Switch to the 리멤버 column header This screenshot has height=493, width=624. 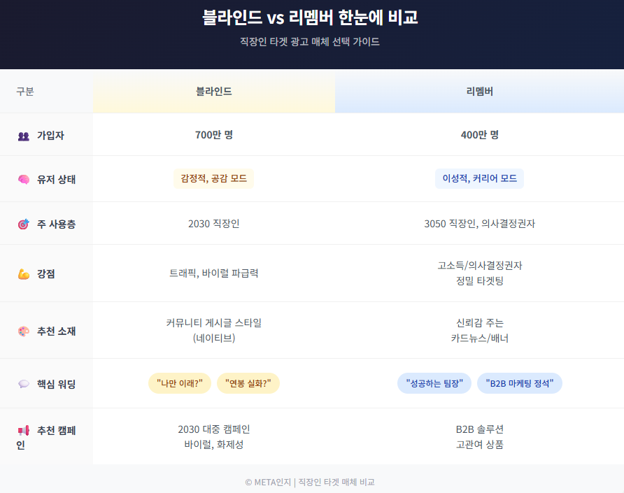point(479,92)
